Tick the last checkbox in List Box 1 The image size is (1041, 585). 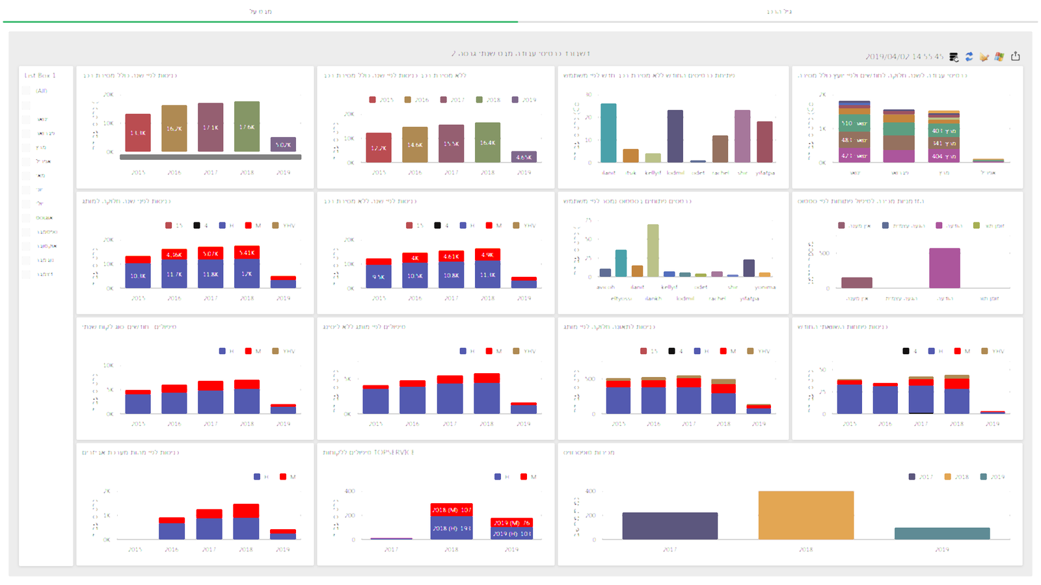coord(26,274)
